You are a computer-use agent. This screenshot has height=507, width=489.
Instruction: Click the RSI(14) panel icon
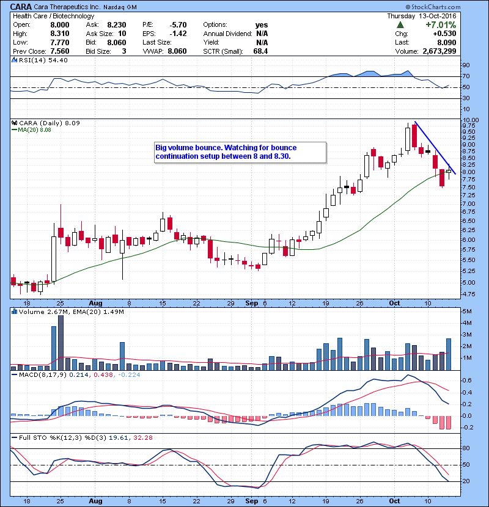(14, 60)
